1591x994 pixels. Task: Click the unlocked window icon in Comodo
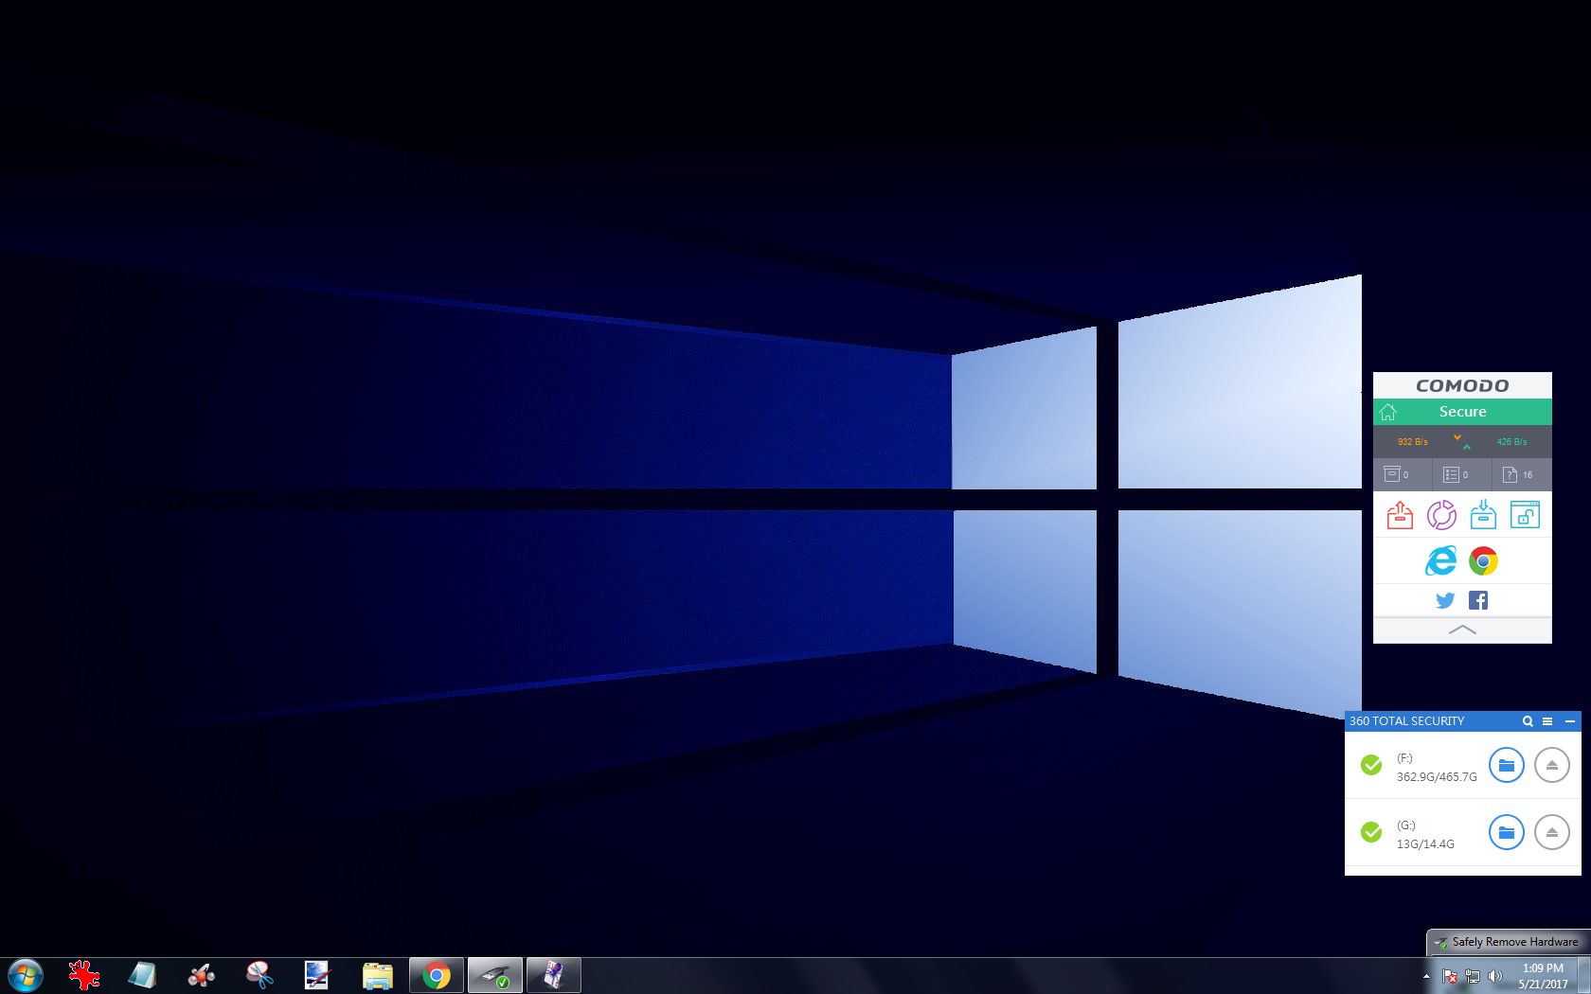(x=1525, y=515)
